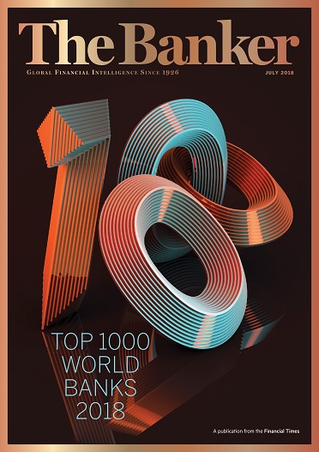Click the word "Banker" in the masthead
319x452 pixels.
(x=209, y=42)
